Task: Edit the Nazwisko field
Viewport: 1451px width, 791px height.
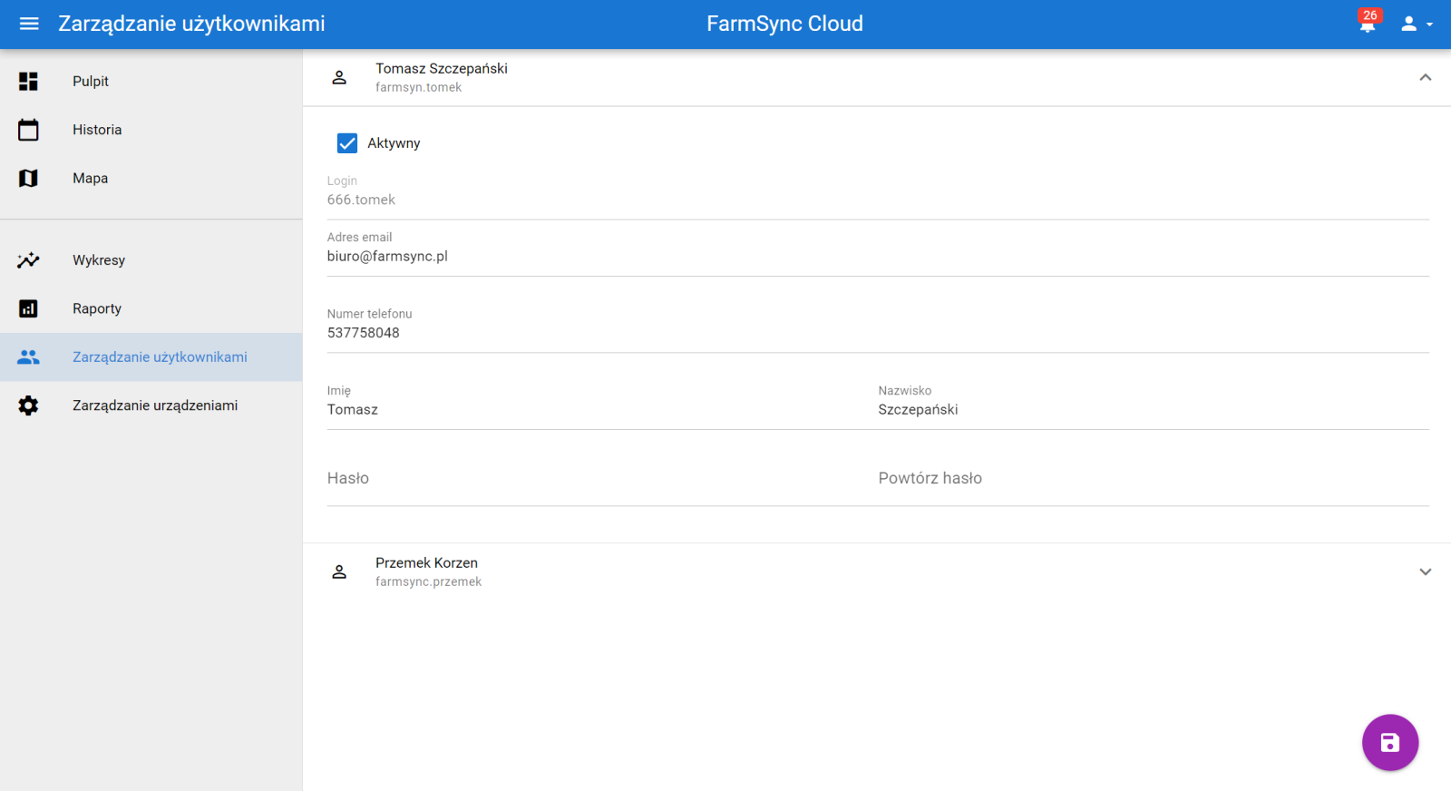Action: coord(1152,410)
